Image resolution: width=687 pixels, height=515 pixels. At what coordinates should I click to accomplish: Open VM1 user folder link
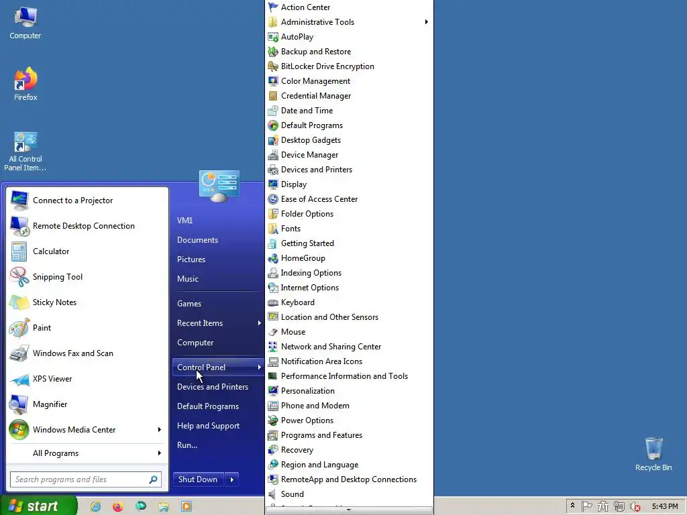[185, 221]
